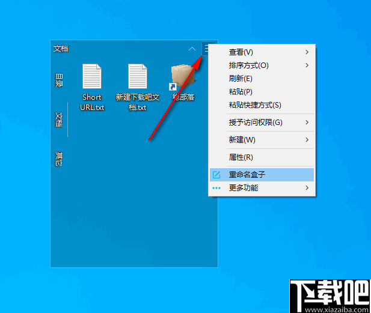Select the Short URL.txt file name label
371x313 pixels.
point(92,102)
